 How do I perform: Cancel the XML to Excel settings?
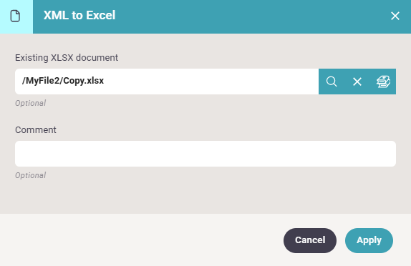[x=310, y=240]
